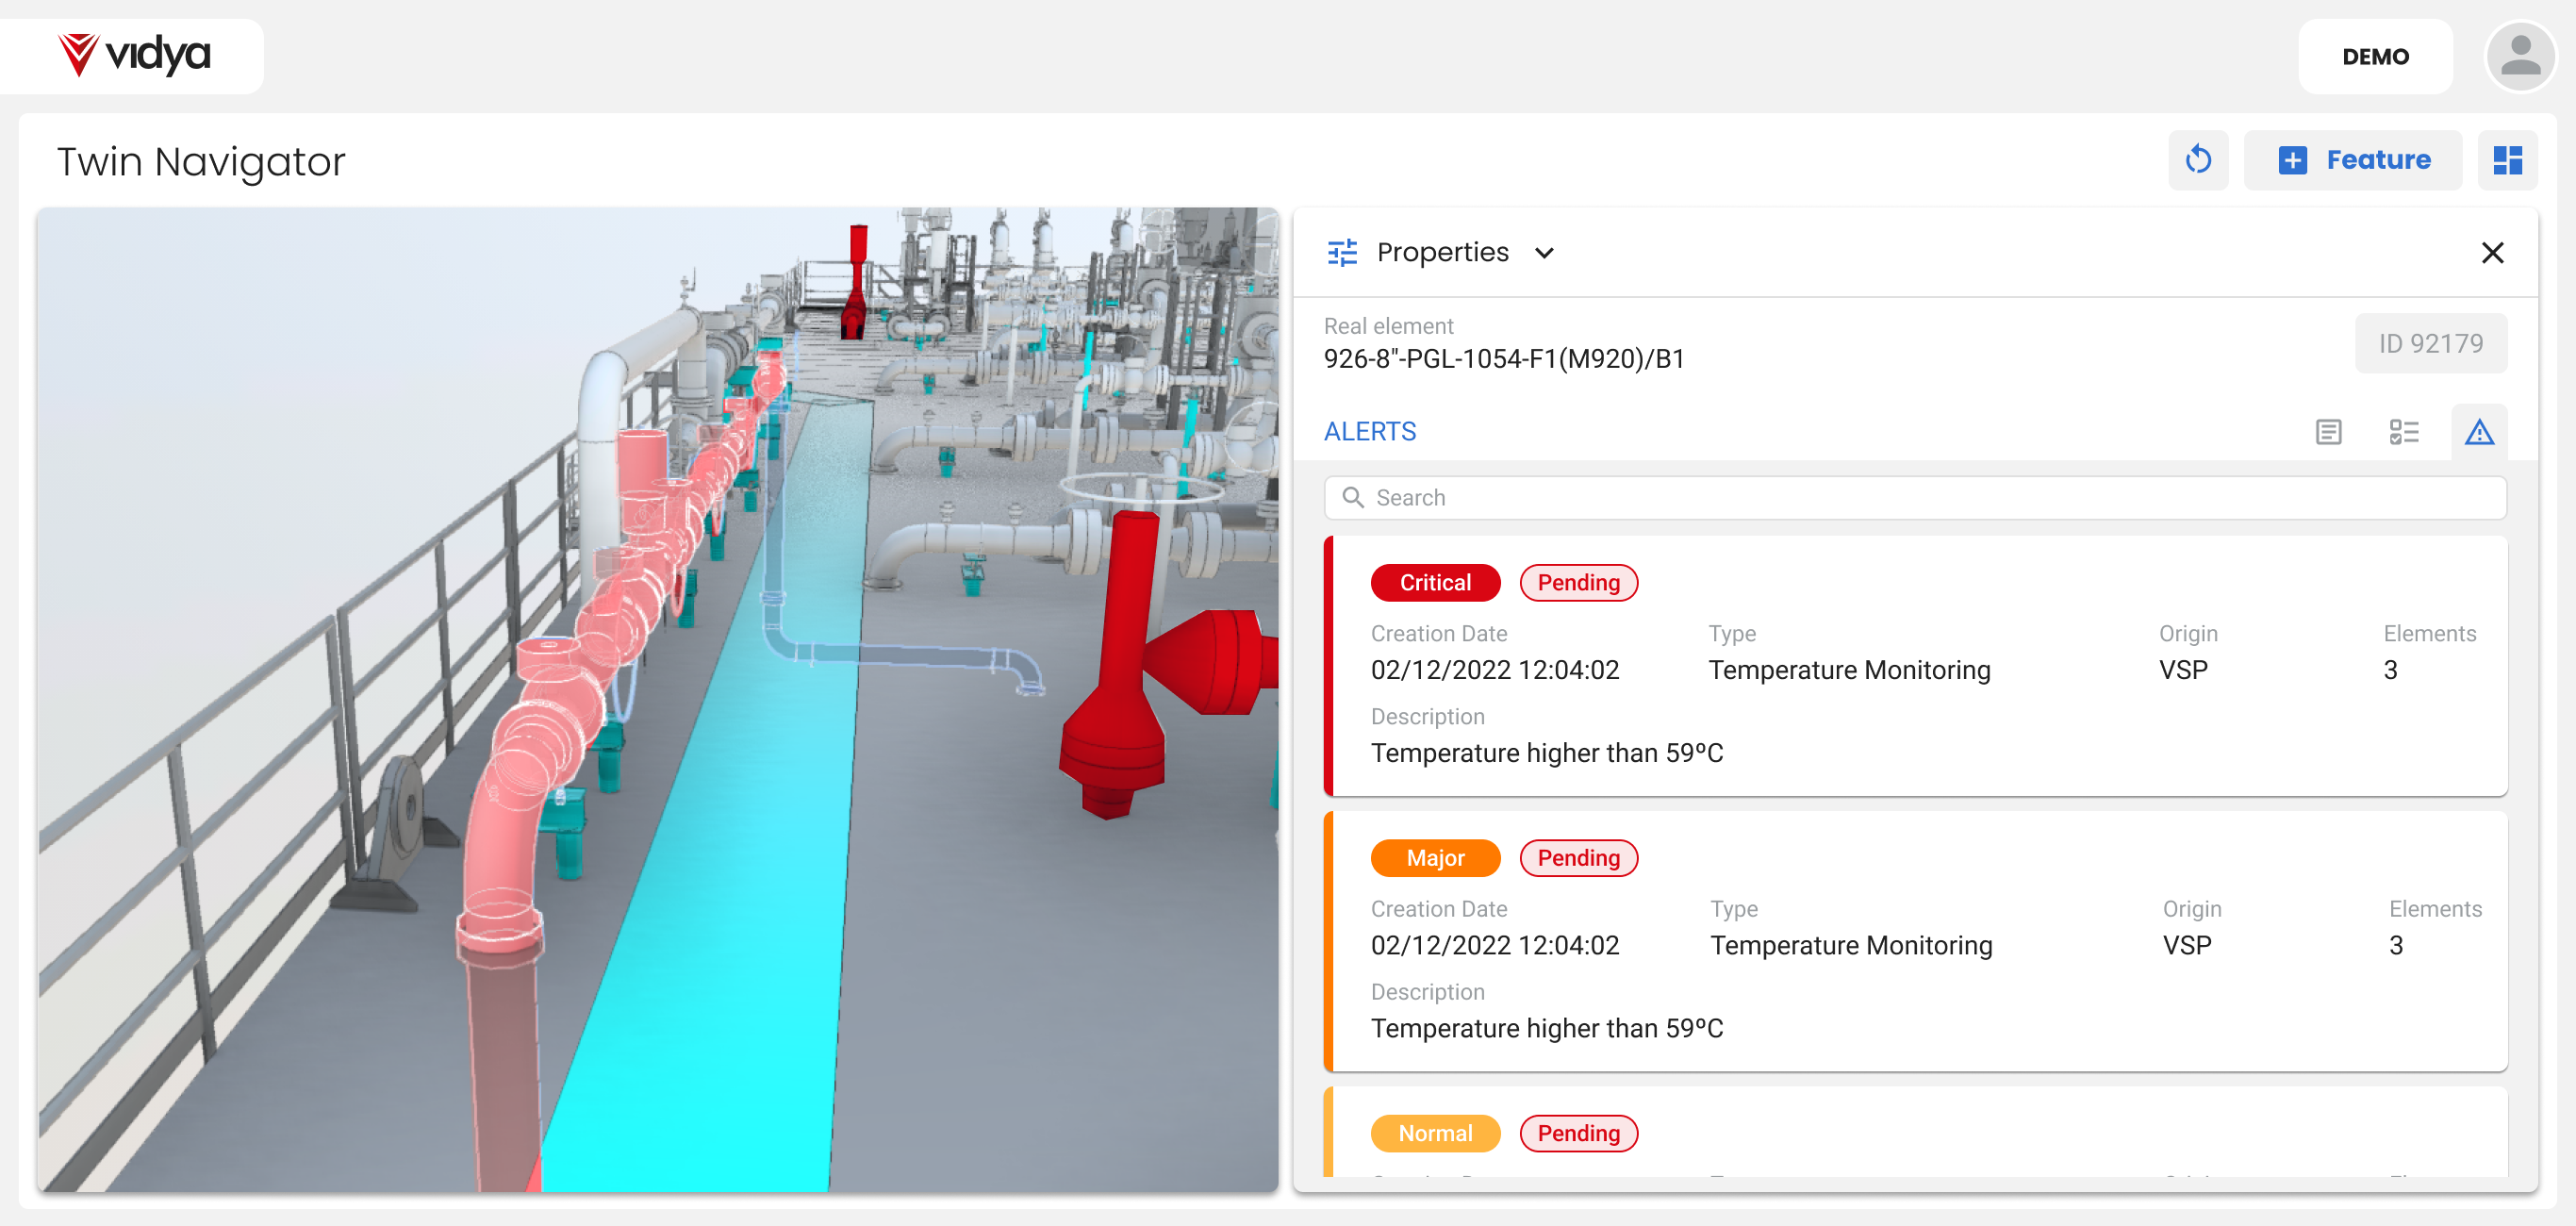Collapse the Properties panel with the chevron
Image resolution: width=2576 pixels, height=1226 pixels.
tap(1544, 253)
